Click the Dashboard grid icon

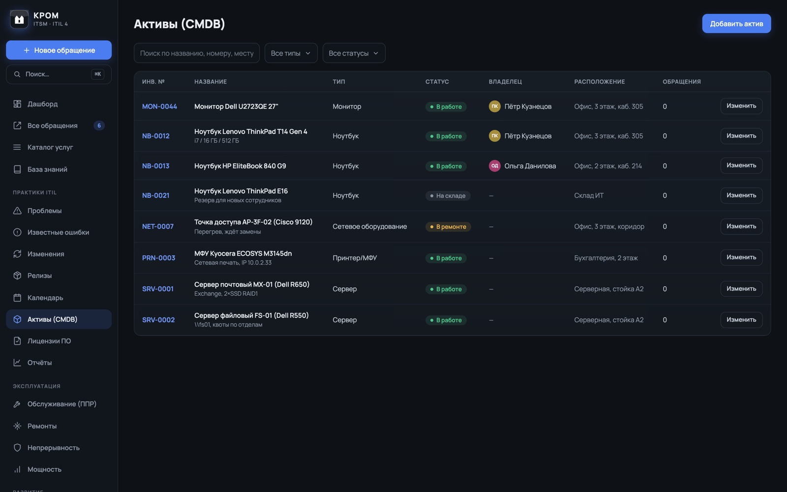pyautogui.click(x=17, y=104)
